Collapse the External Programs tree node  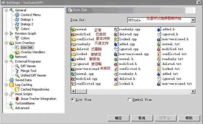click(6, 61)
